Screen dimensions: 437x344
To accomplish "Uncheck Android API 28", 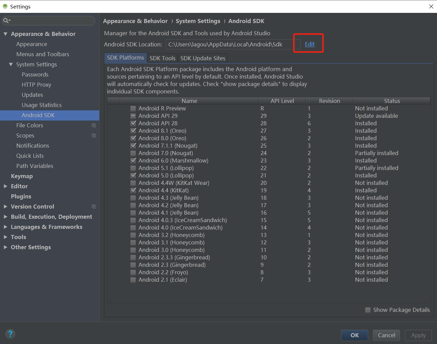I will [x=133, y=123].
